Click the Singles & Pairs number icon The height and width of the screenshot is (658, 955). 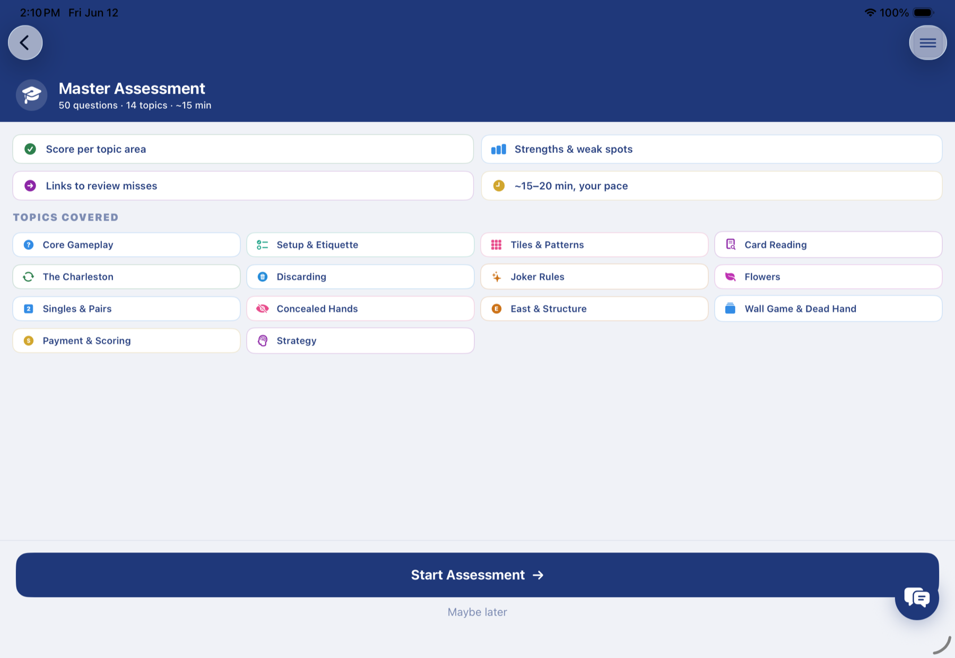(x=29, y=309)
